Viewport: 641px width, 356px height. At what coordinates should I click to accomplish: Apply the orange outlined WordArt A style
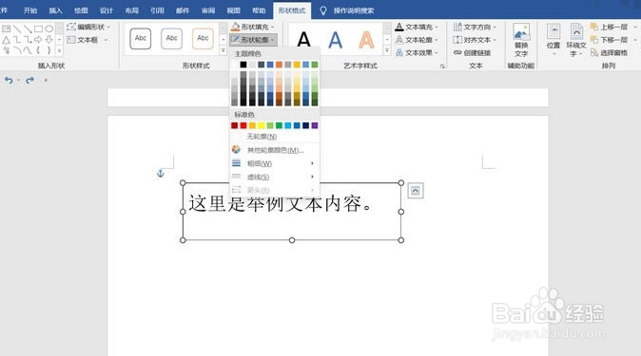click(366, 40)
